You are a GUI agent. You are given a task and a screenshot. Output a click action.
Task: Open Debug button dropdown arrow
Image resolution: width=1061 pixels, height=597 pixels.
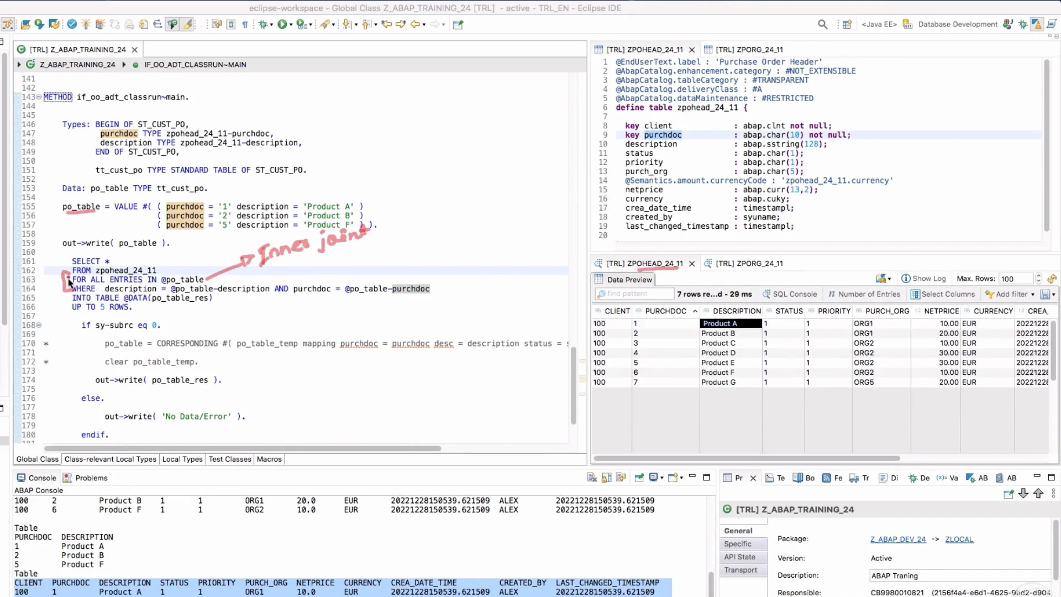271,25
